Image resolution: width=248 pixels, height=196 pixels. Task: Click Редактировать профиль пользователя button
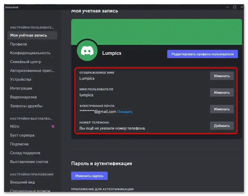pyautogui.click(x=202, y=54)
